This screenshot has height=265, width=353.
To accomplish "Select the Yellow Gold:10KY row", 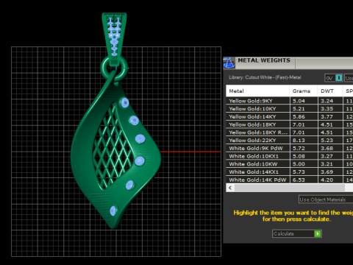I will click(x=289, y=109).
